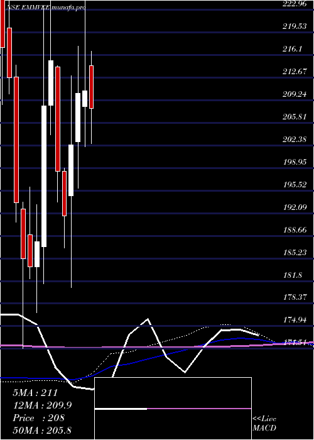Click the 185.23 price axis label
Image resolution: width=314 pixels, height=440 pixels.
coord(295,252)
